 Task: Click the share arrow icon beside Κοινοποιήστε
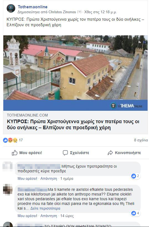(110, 153)
